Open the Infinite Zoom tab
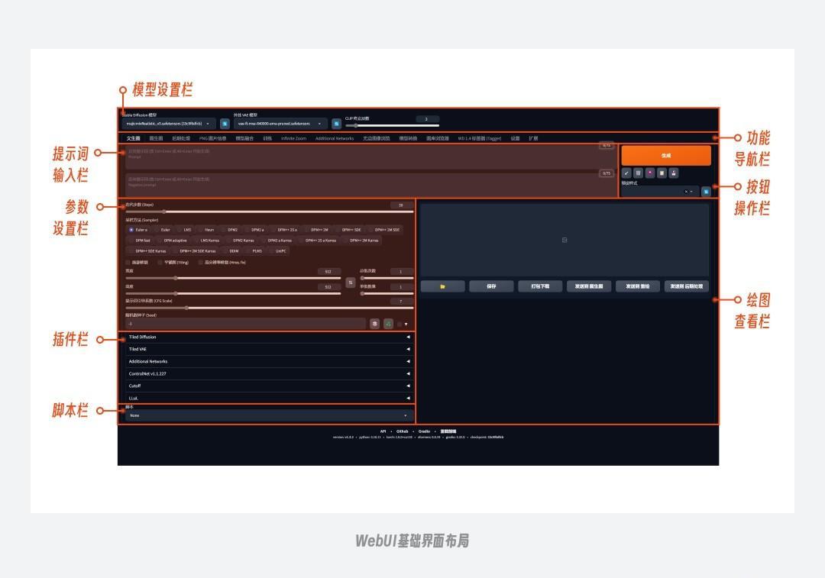 coord(293,138)
